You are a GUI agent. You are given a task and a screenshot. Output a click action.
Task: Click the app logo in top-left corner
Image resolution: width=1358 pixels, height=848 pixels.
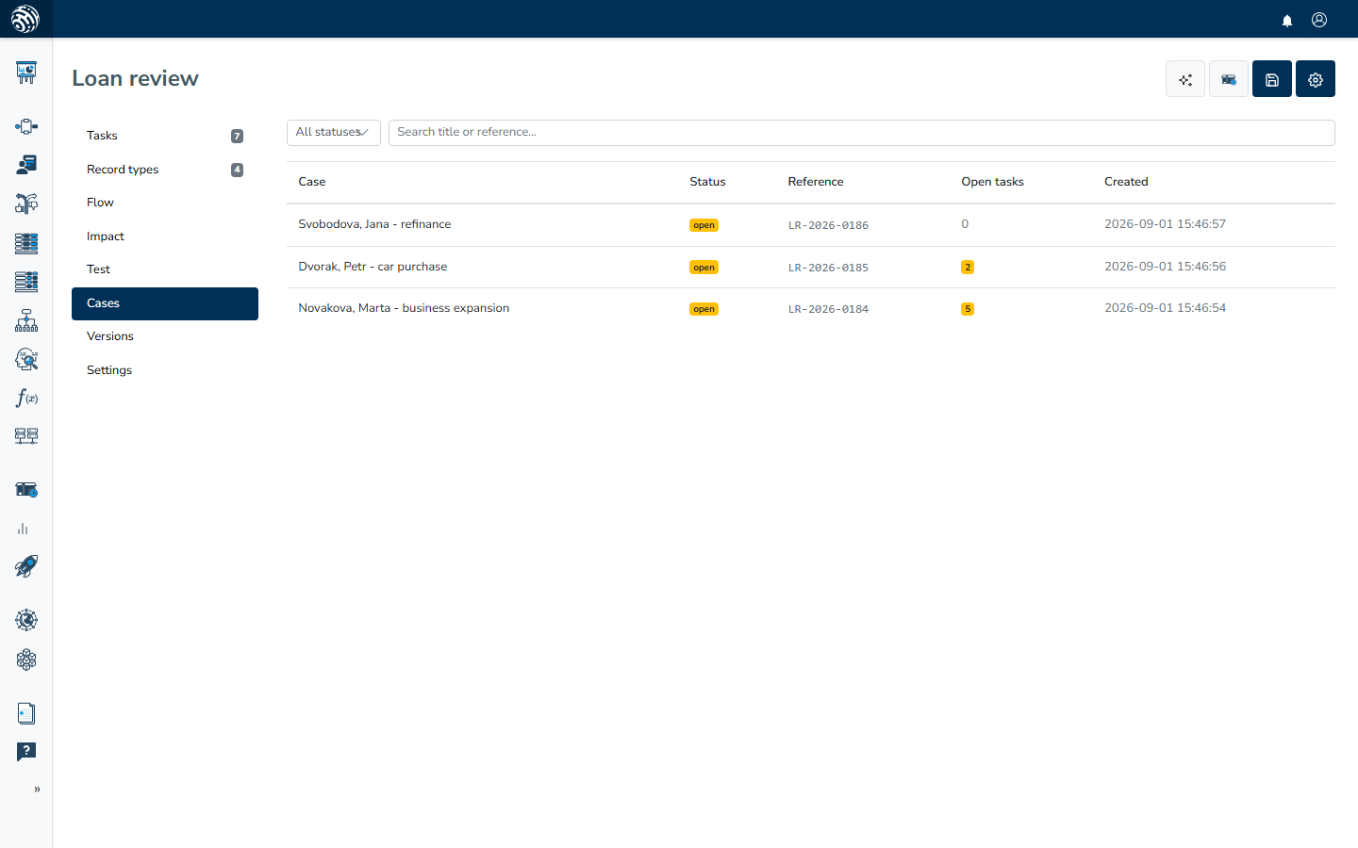(25, 19)
